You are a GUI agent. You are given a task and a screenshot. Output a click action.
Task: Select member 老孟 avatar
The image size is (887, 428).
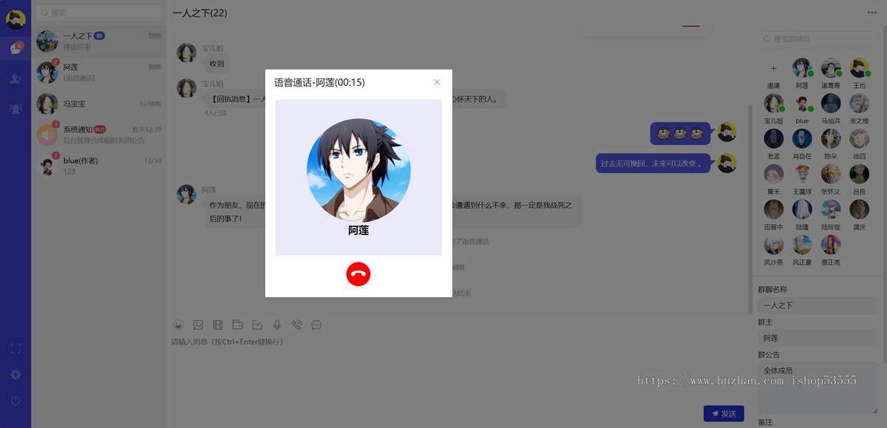click(773, 139)
